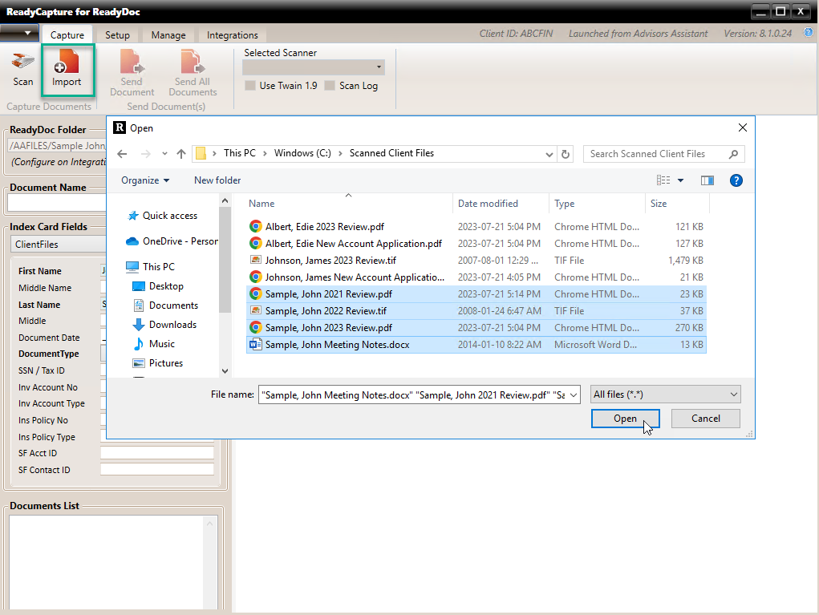This screenshot has height=615, width=819.
Task: Select OneDrive - Personal in navigation pane
Action: click(172, 241)
